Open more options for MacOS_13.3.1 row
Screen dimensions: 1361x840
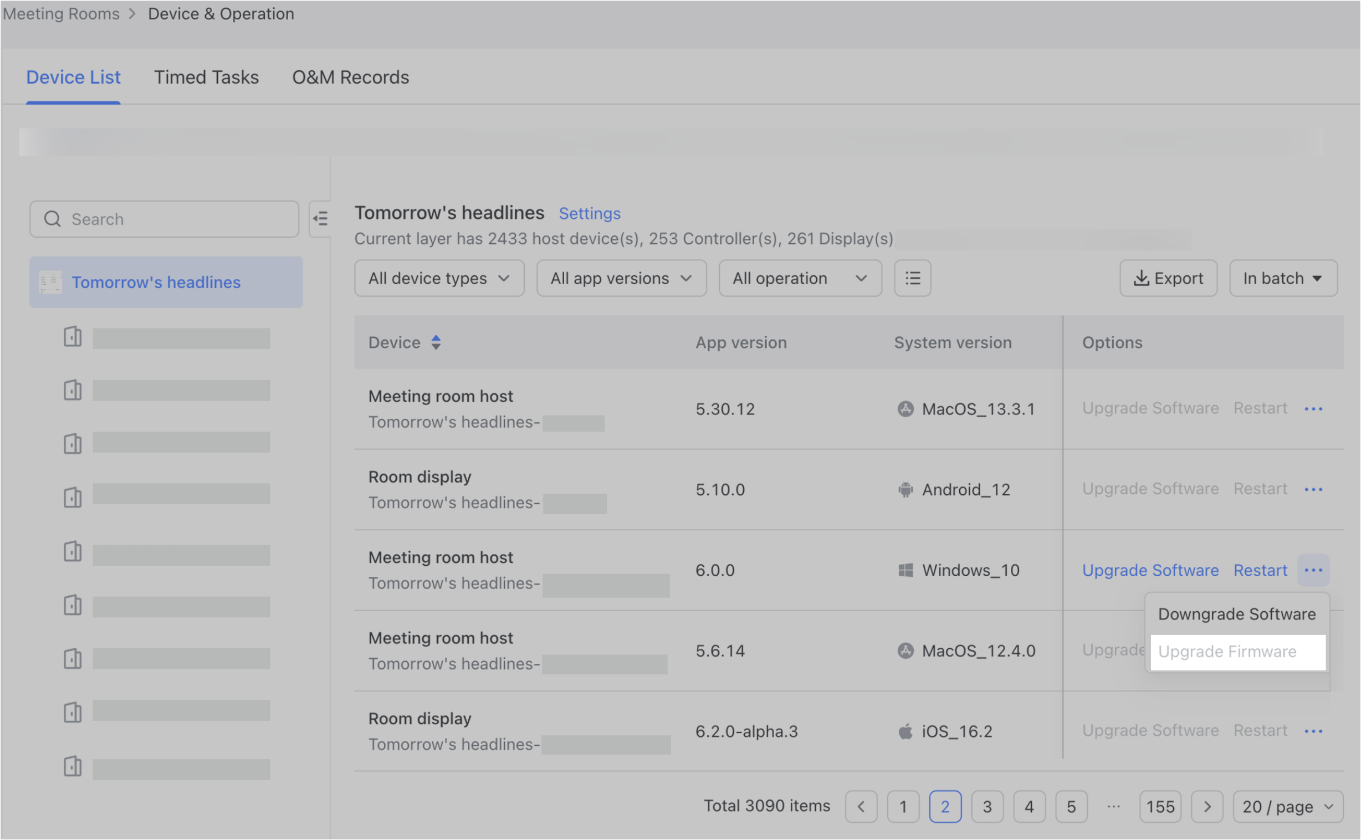pyautogui.click(x=1313, y=409)
